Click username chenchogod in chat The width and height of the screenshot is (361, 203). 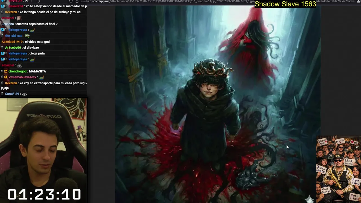click(17, 71)
